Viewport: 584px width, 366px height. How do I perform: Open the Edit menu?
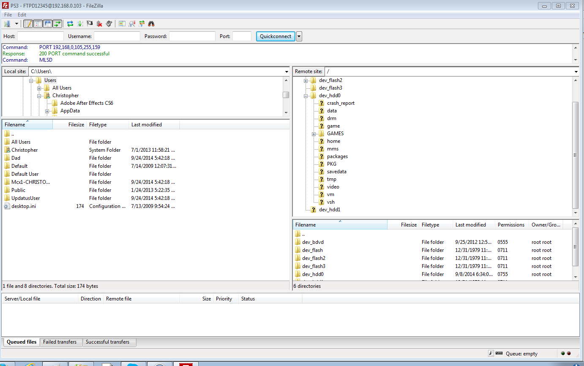pyautogui.click(x=22, y=15)
